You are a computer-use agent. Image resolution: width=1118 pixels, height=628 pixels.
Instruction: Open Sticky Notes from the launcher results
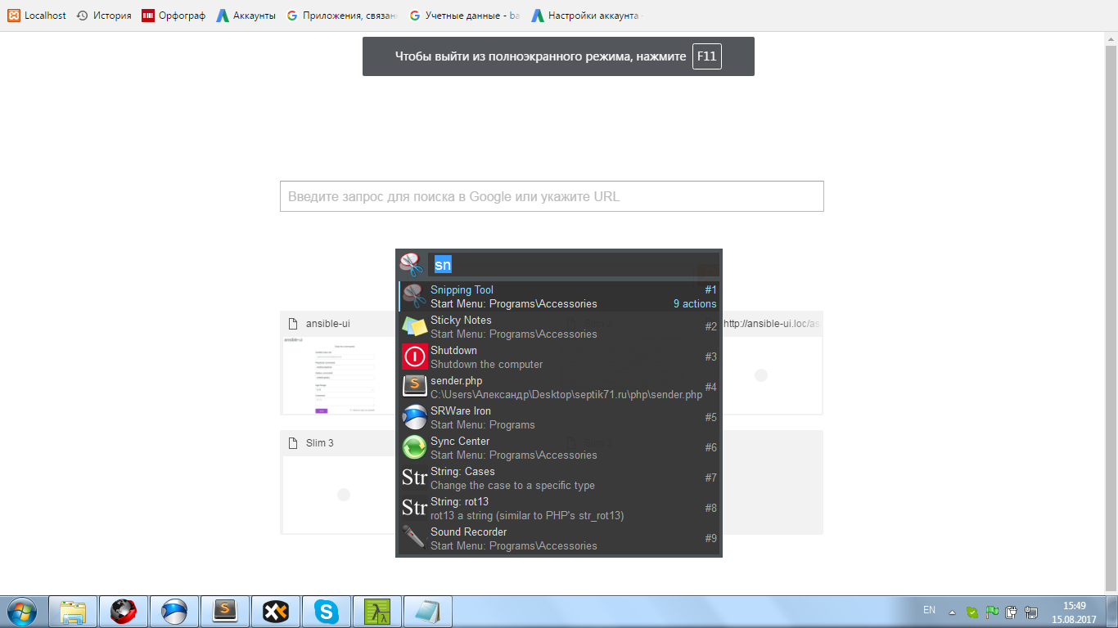click(415, 326)
